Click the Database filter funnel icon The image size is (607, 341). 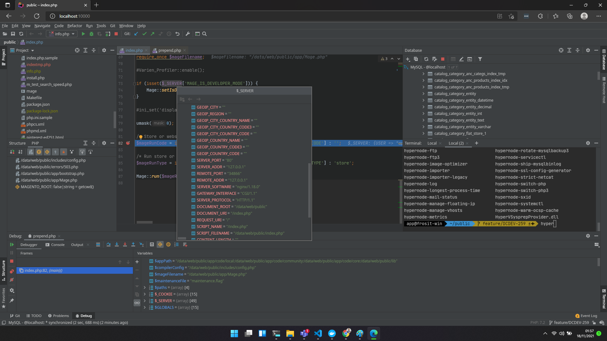(x=480, y=59)
